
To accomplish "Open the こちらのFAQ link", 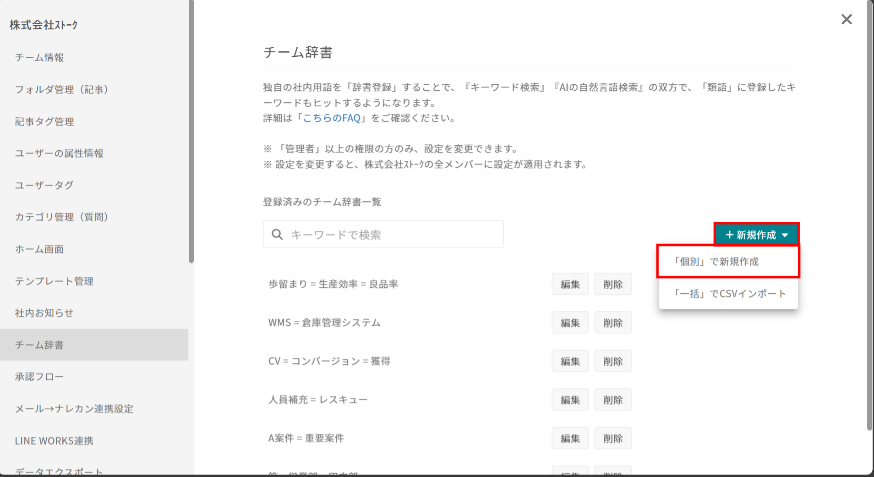I will pos(332,118).
